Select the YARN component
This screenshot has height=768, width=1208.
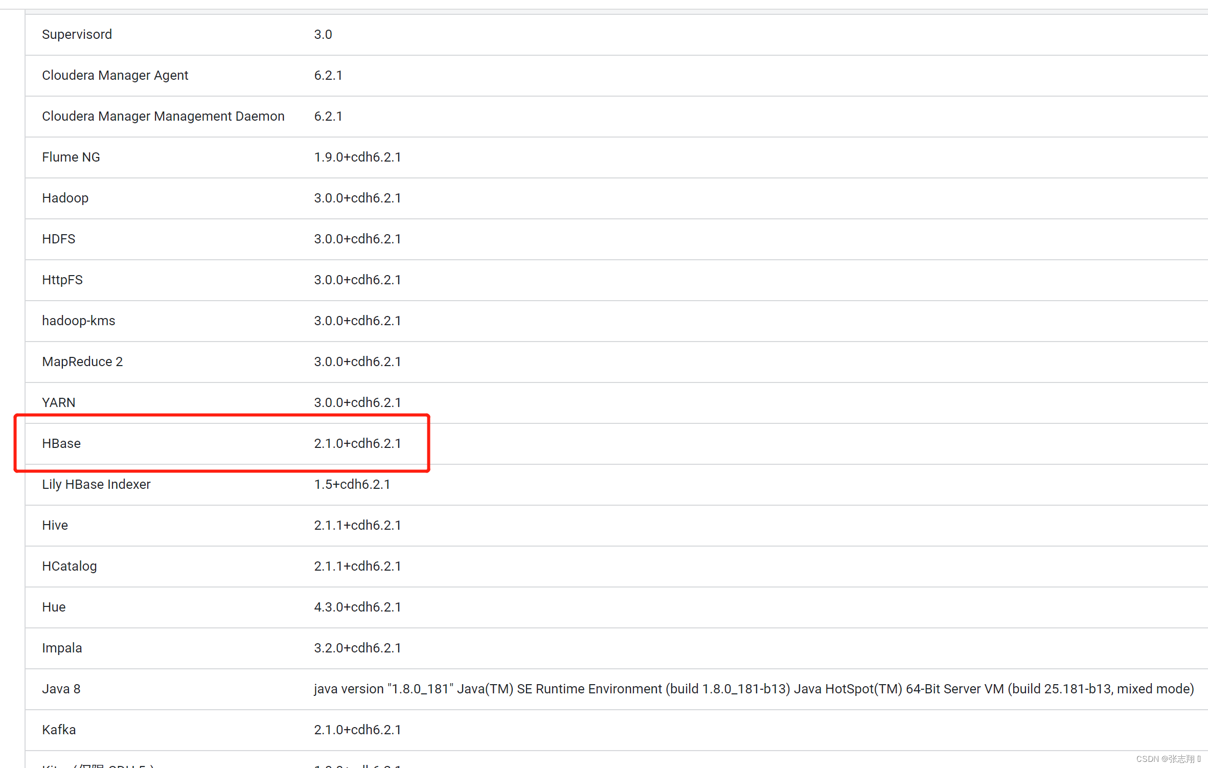[58, 402]
